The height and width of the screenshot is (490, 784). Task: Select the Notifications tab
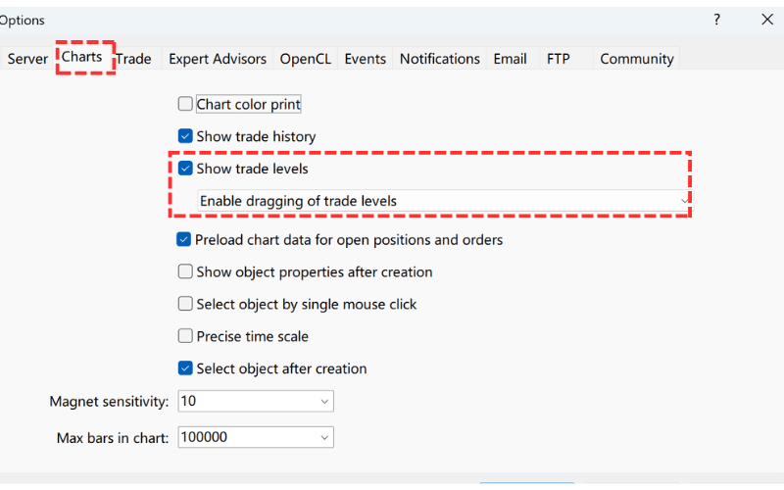coord(440,59)
